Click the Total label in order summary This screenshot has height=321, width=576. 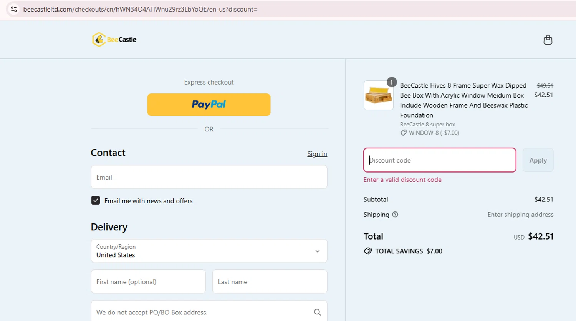point(373,236)
